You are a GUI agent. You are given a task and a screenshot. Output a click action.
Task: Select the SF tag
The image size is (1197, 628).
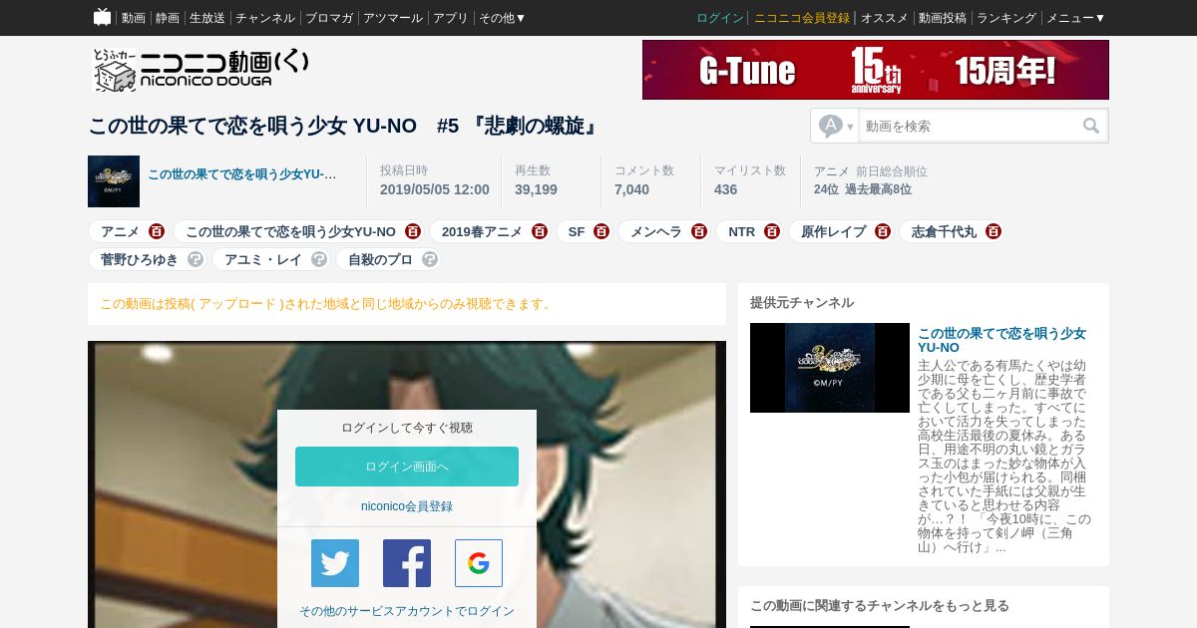[577, 231]
